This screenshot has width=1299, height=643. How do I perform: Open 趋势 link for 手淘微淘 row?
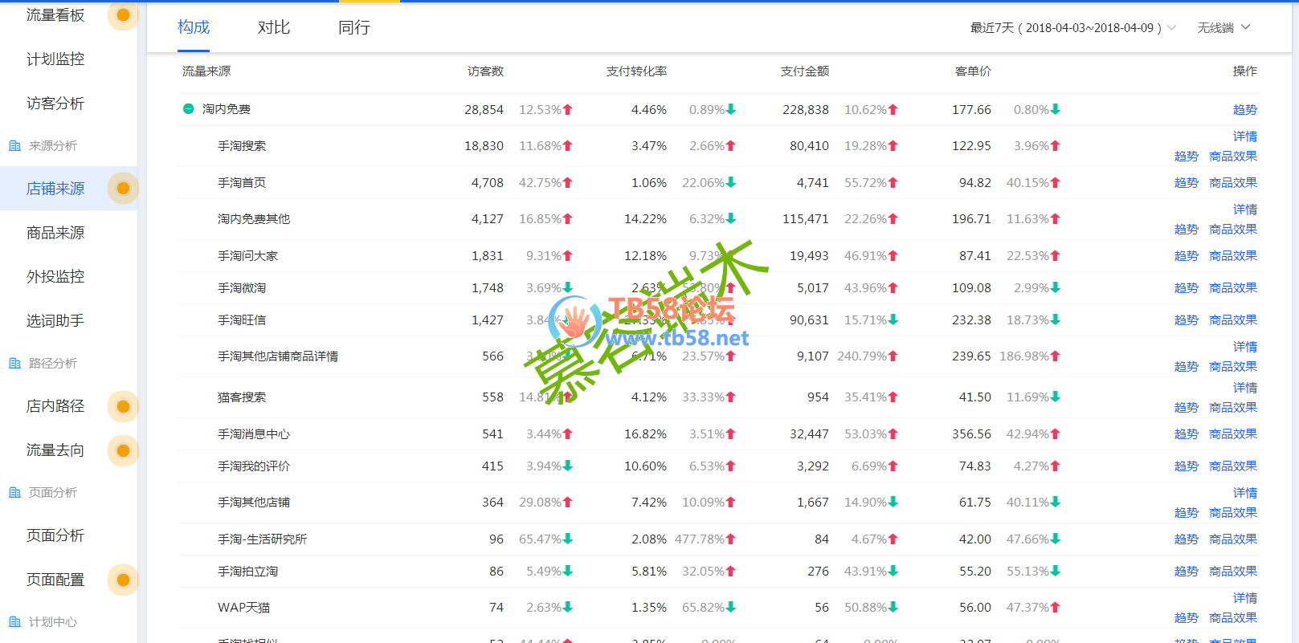coord(1186,288)
